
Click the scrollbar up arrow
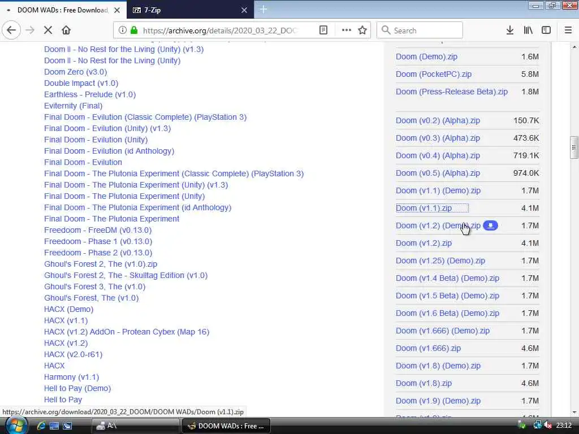click(x=574, y=47)
